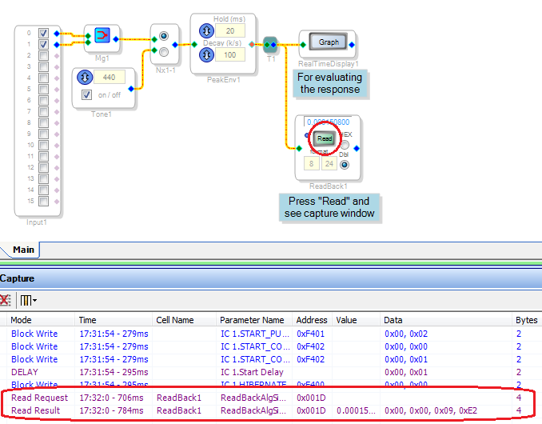Click the Value column header

(x=356, y=320)
